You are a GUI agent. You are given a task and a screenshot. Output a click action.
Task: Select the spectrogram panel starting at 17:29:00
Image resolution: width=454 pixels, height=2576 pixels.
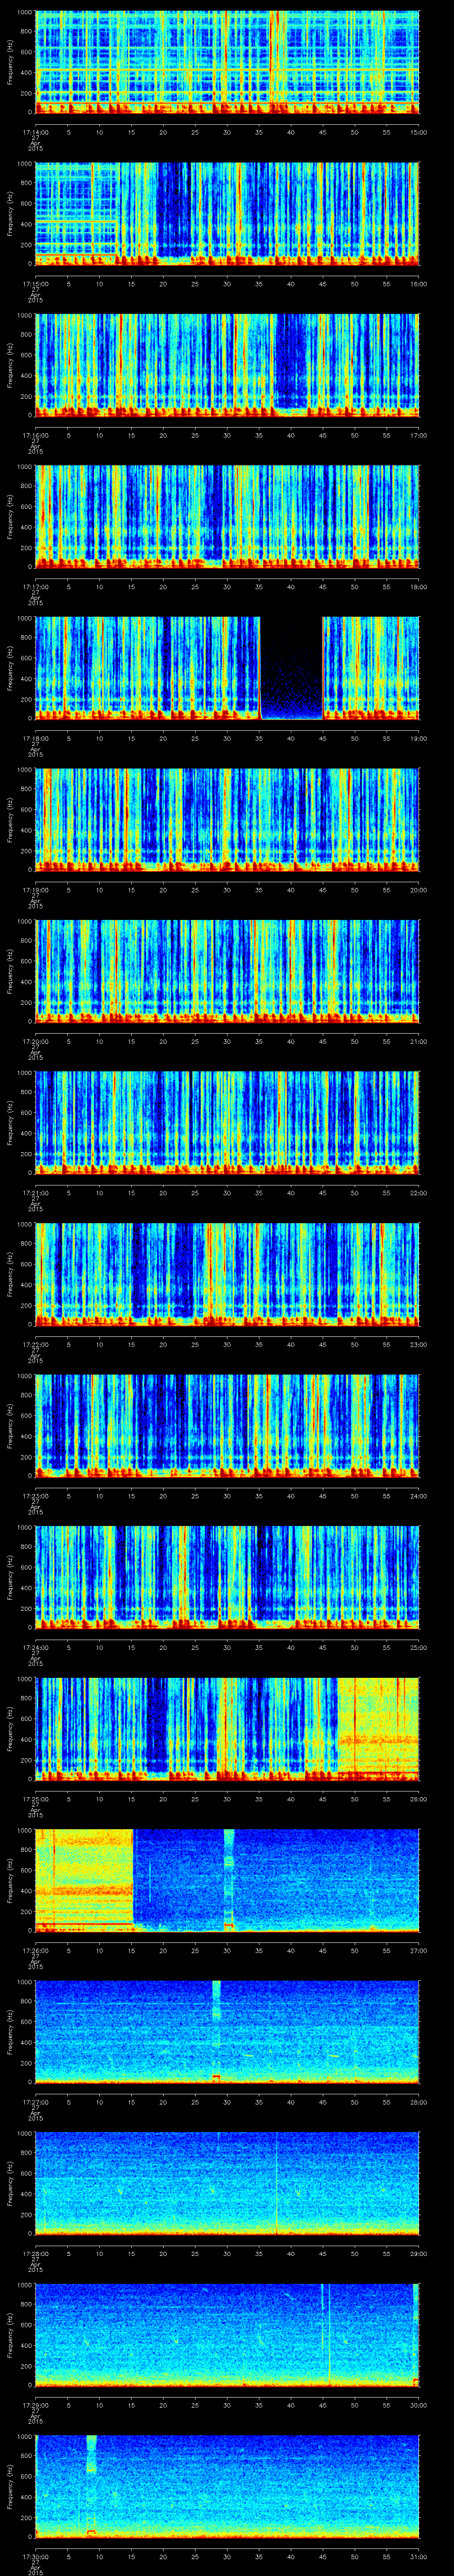click(x=227, y=2334)
